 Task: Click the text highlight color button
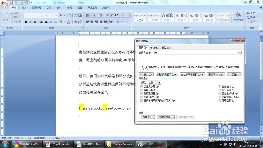[62, 22]
